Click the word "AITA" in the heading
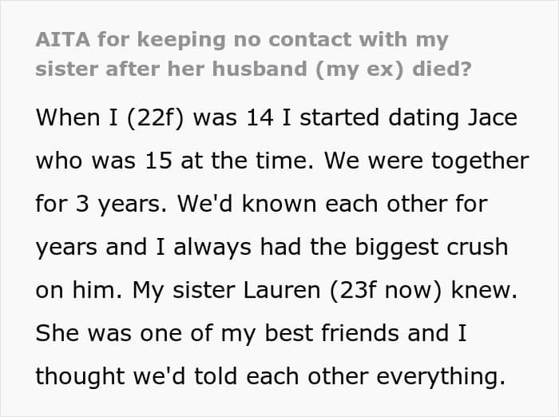The image size is (559, 417). pos(63,39)
